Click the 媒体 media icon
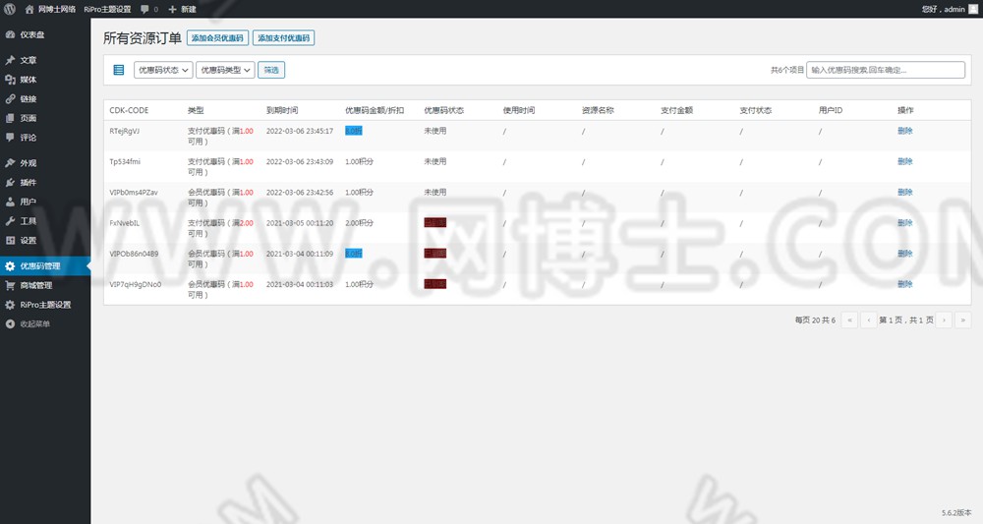This screenshot has height=524, width=983. click(x=10, y=80)
